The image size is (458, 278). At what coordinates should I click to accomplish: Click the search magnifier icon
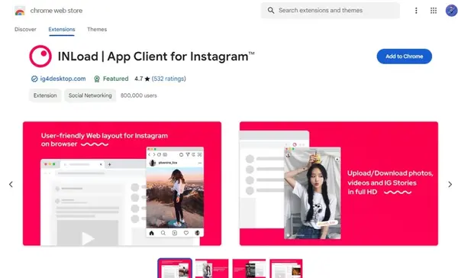pos(271,10)
